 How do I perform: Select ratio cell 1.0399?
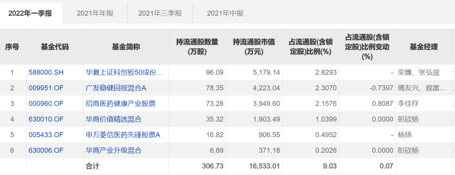(x=326, y=119)
